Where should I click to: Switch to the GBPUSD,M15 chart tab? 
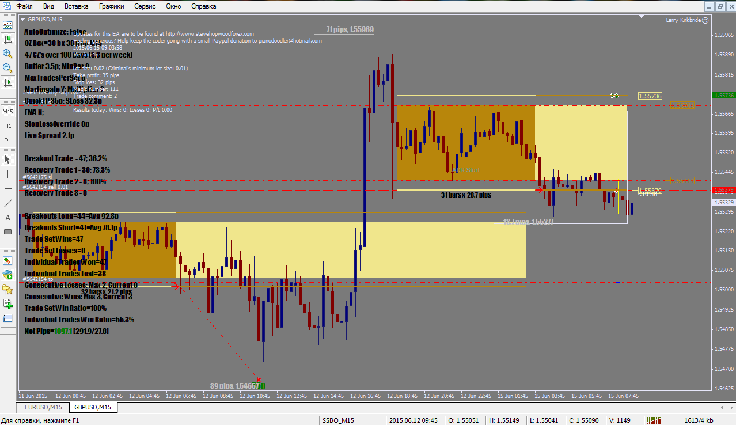pyautogui.click(x=93, y=407)
